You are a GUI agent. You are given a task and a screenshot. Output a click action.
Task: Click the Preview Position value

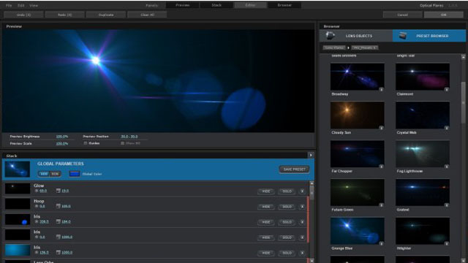point(129,137)
